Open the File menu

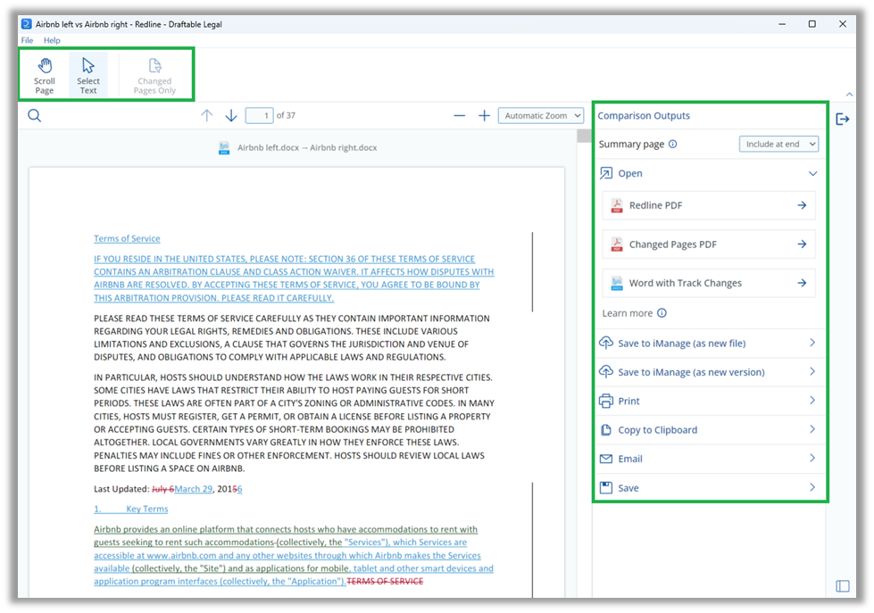(27, 40)
